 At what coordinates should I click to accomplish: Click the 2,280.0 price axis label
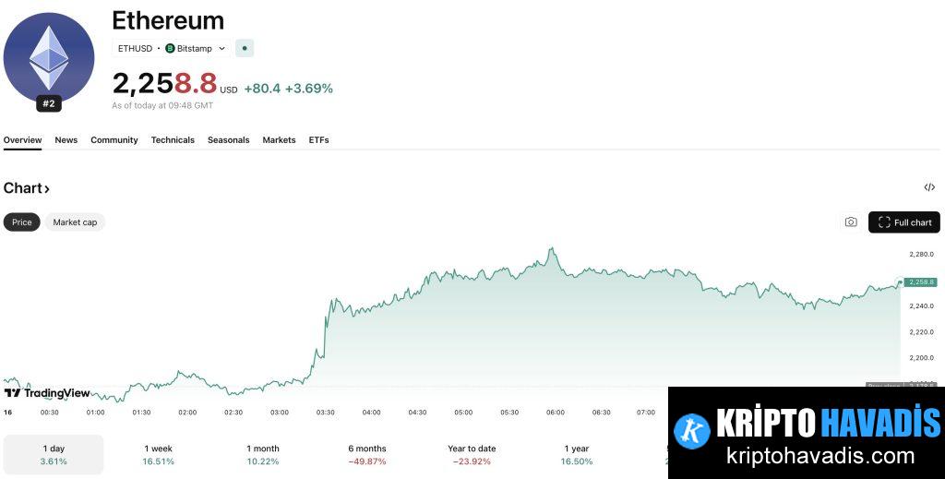coord(922,254)
